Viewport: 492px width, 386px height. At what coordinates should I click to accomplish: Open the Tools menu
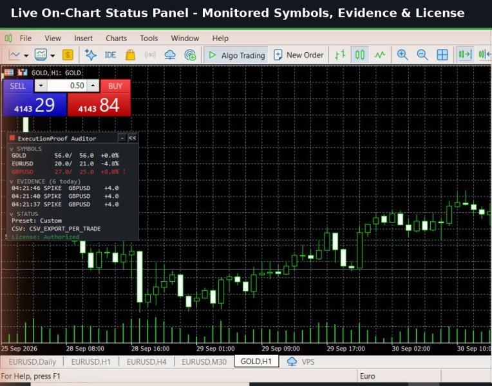(x=149, y=38)
